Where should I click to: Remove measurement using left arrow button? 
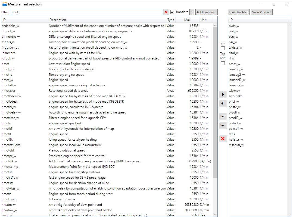(x=223, y=103)
